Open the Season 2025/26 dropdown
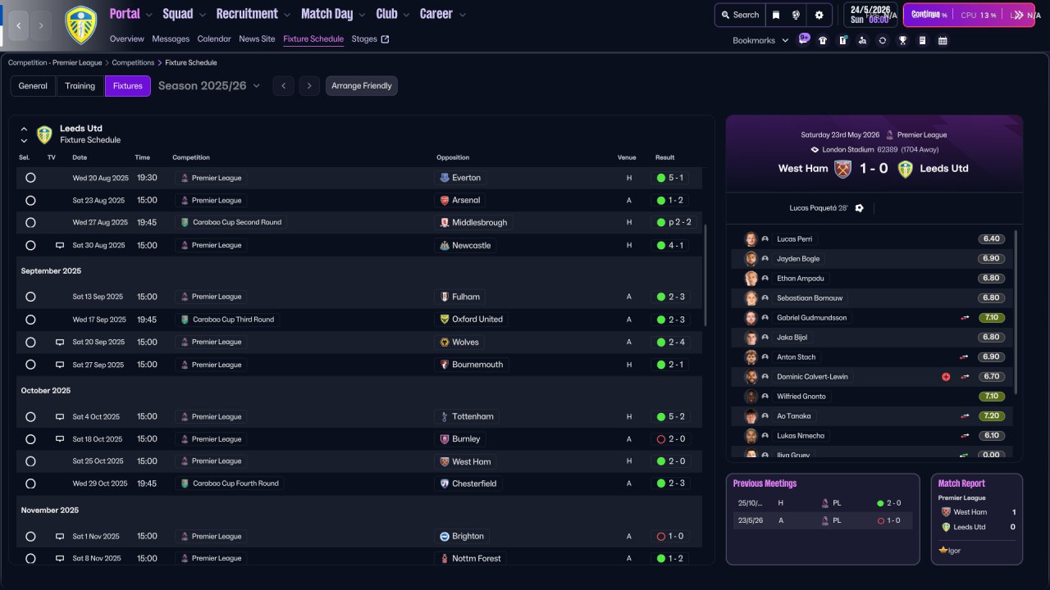 [x=209, y=86]
